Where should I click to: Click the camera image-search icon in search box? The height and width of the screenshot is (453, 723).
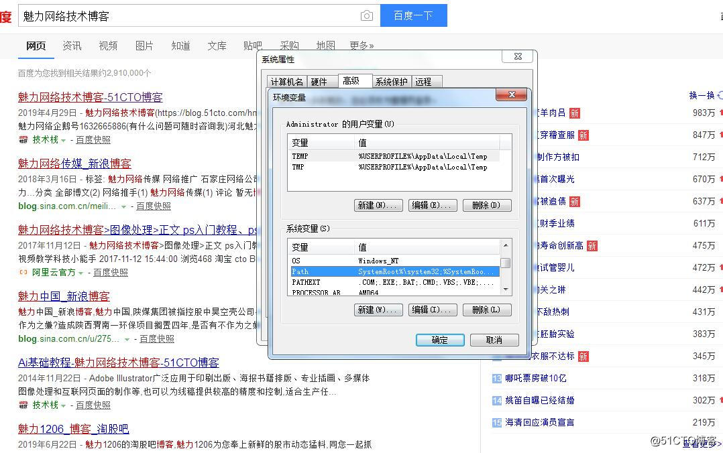[367, 15]
